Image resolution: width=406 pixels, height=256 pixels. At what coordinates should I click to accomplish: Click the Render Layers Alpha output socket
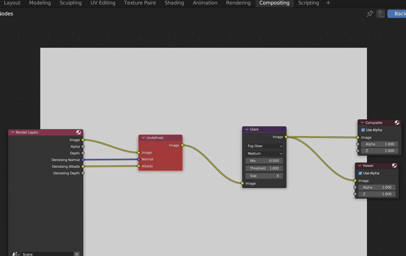click(x=83, y=146)
